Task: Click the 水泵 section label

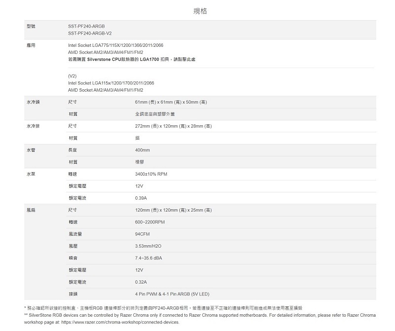Action: (x=31, y=174)
